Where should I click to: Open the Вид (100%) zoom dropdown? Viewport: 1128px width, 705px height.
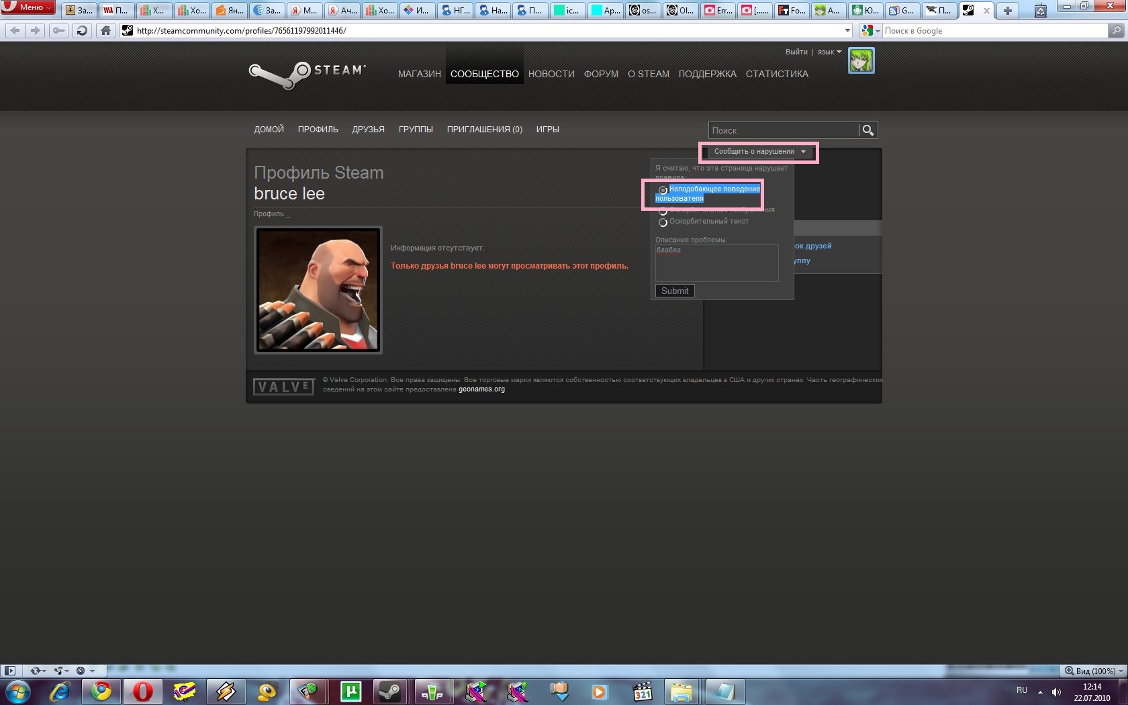[x=1094, y=671]
